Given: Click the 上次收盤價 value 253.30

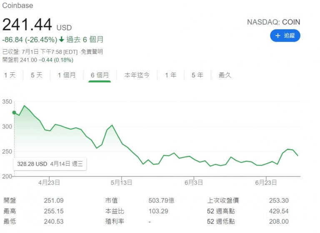Looking at the screenshot, I should tap(279, 201).
